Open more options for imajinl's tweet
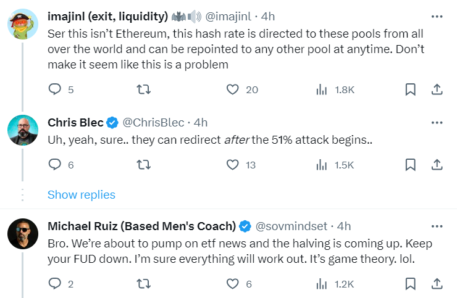 [437, 15]
